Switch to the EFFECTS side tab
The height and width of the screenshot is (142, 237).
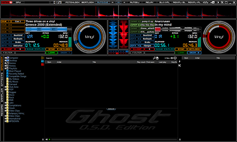coord(2,79)
